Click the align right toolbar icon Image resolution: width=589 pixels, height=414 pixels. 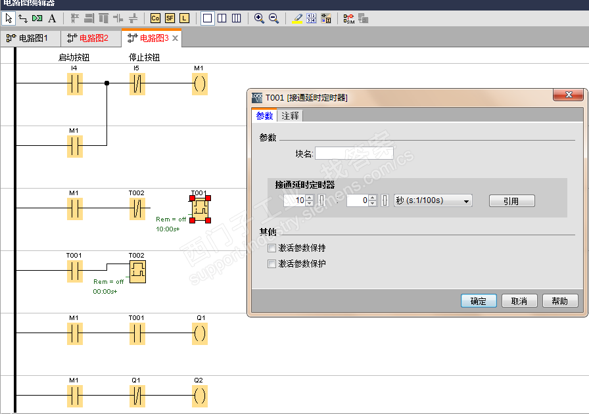click(89, 18)
